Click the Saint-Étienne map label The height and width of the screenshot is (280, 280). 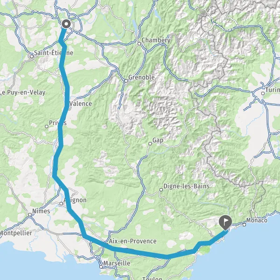pos(54,53)
